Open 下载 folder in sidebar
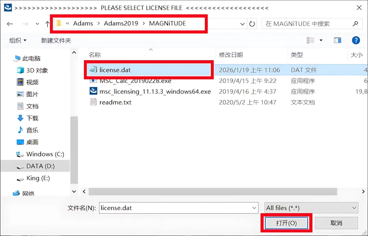 tap(28, 118)
